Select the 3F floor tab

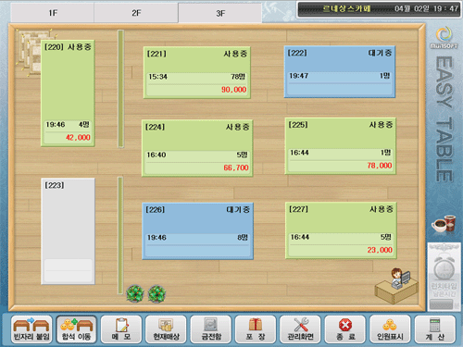220,13
